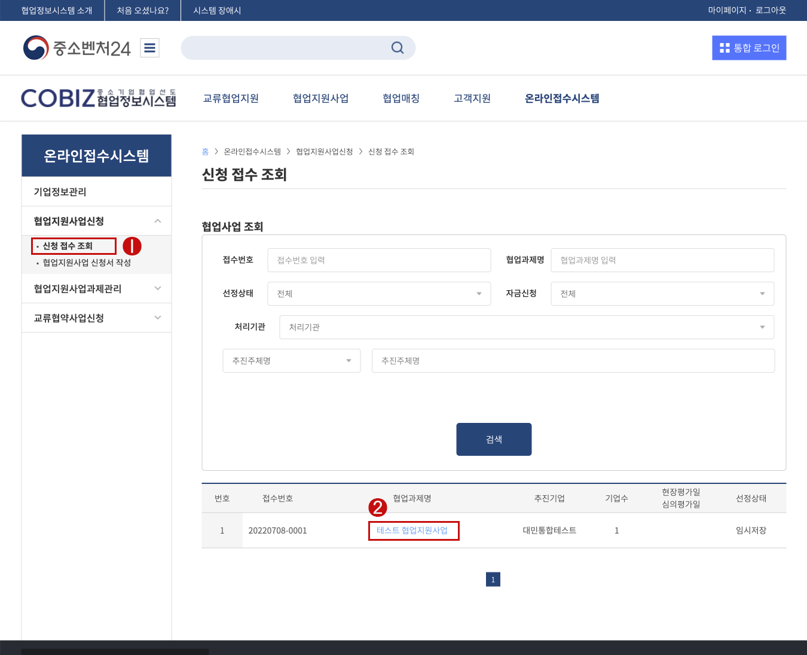Click 선정상태 column header

[751, 498]
